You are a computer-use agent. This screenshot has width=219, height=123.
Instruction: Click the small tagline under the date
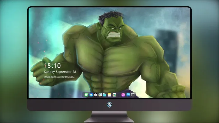[59, 77]
